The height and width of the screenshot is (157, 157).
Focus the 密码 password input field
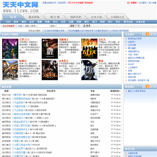(x=62, y=26)
